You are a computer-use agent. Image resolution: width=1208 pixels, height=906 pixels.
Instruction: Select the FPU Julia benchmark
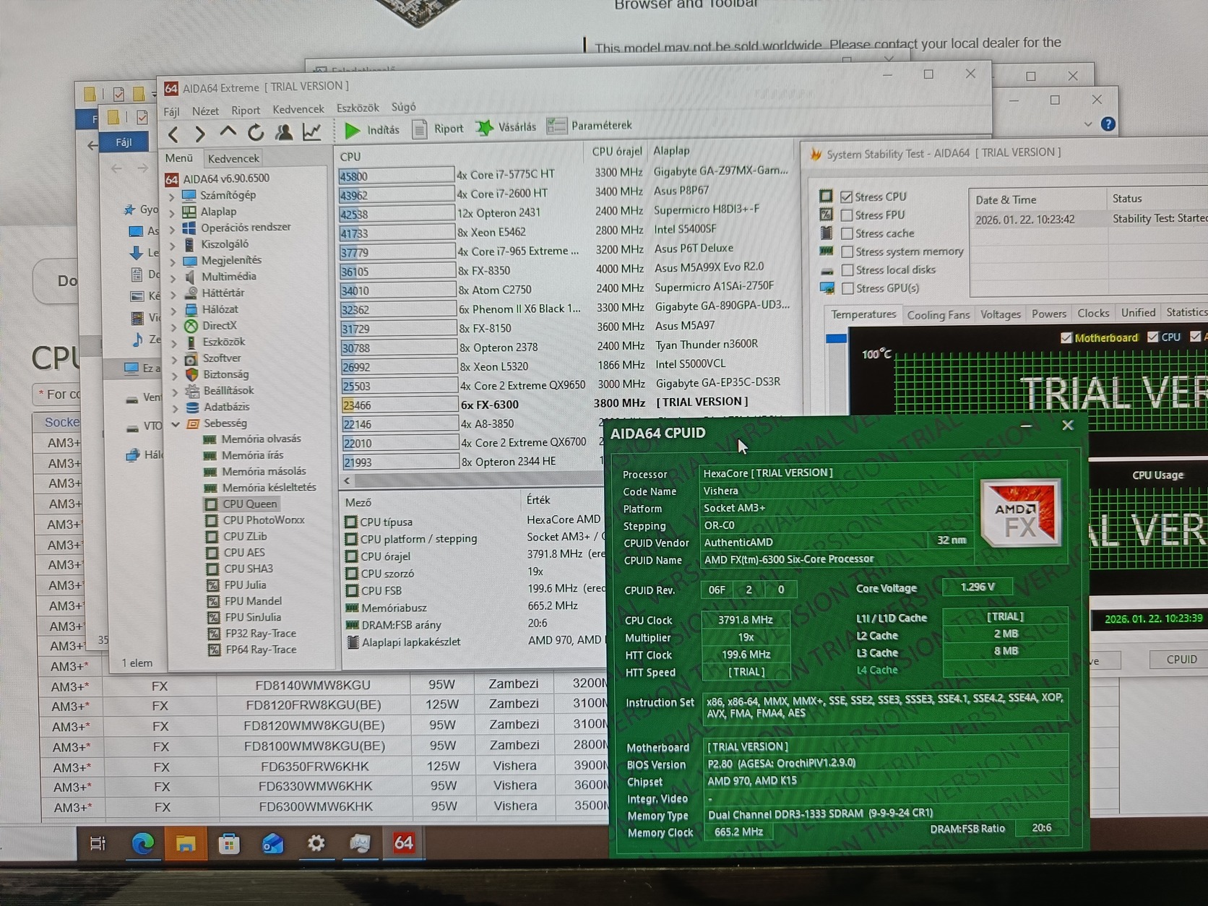click(245, 585)
